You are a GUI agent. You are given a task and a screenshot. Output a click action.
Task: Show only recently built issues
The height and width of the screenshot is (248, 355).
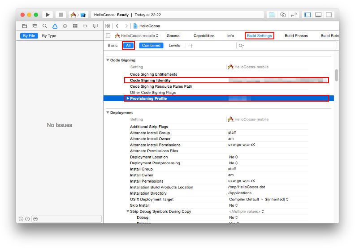pyautogui.click(x=21, y=219)
